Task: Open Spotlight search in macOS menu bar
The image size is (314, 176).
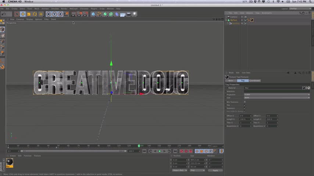Action: pyautogui.click(x=310, y=1)
